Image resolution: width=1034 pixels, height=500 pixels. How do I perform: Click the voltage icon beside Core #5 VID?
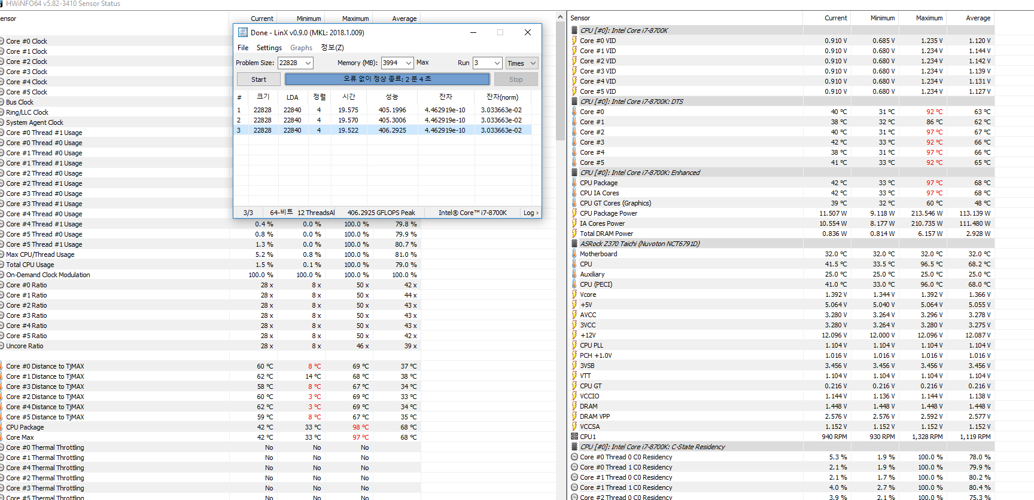click(574, 91)
